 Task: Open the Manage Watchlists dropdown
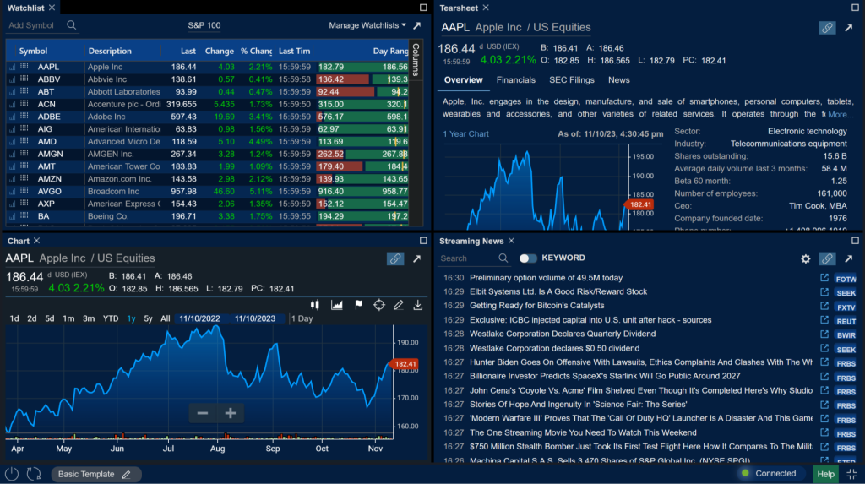click(x=367, y=25)
